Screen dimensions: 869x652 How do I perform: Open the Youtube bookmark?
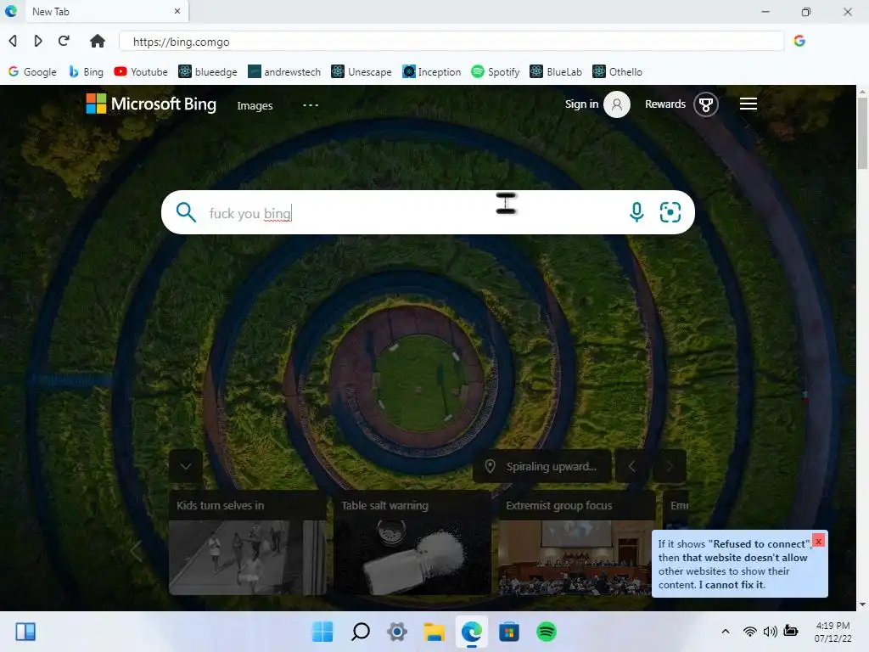click(x=141, y=71)
